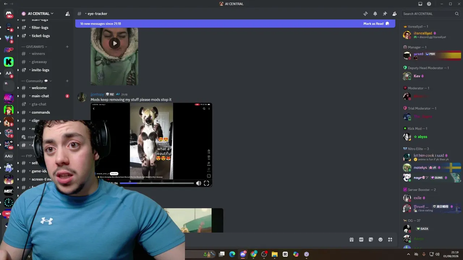Open the GIF picker
Image resolution: width=463 pixels, height=260 pixels.
[x=361, y=239]
